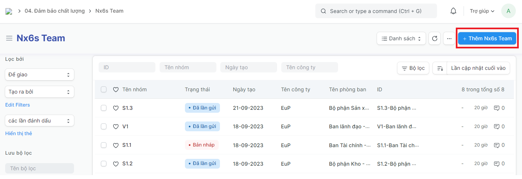This screenshot has height=179, width=522.
Task: Tick the checkbox for row S1.2
Action: pyautogui.click(x=104, y=164)
